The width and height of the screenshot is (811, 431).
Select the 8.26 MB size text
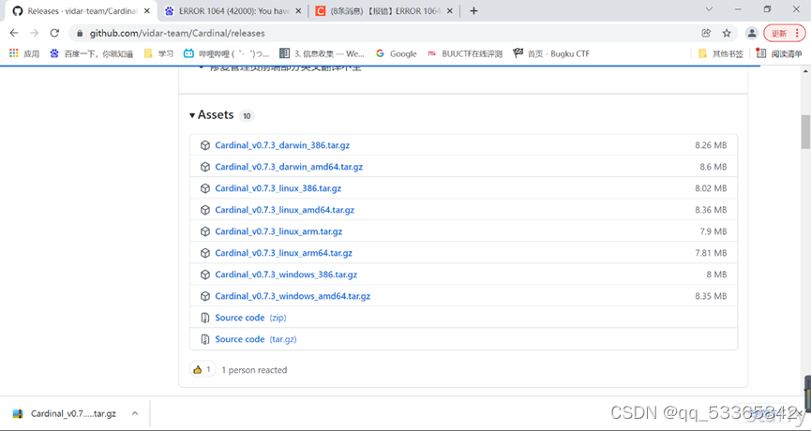[711, 145]
